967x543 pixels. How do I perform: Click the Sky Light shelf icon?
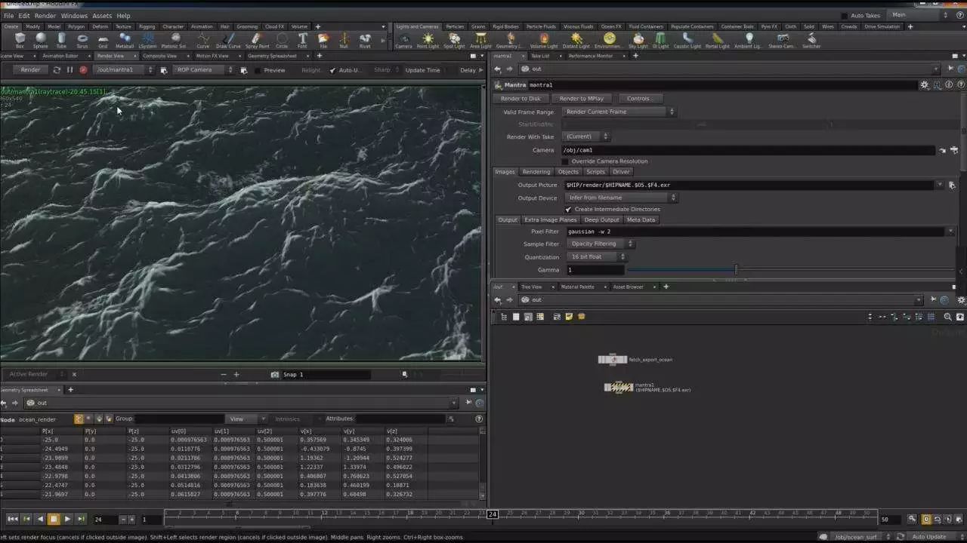click(638, 39)
